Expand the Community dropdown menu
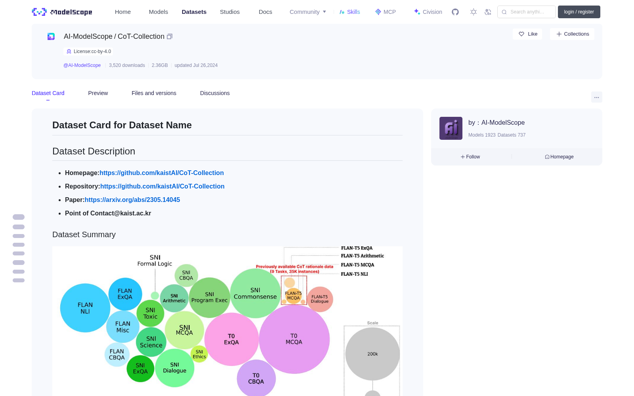 point(308,12)
